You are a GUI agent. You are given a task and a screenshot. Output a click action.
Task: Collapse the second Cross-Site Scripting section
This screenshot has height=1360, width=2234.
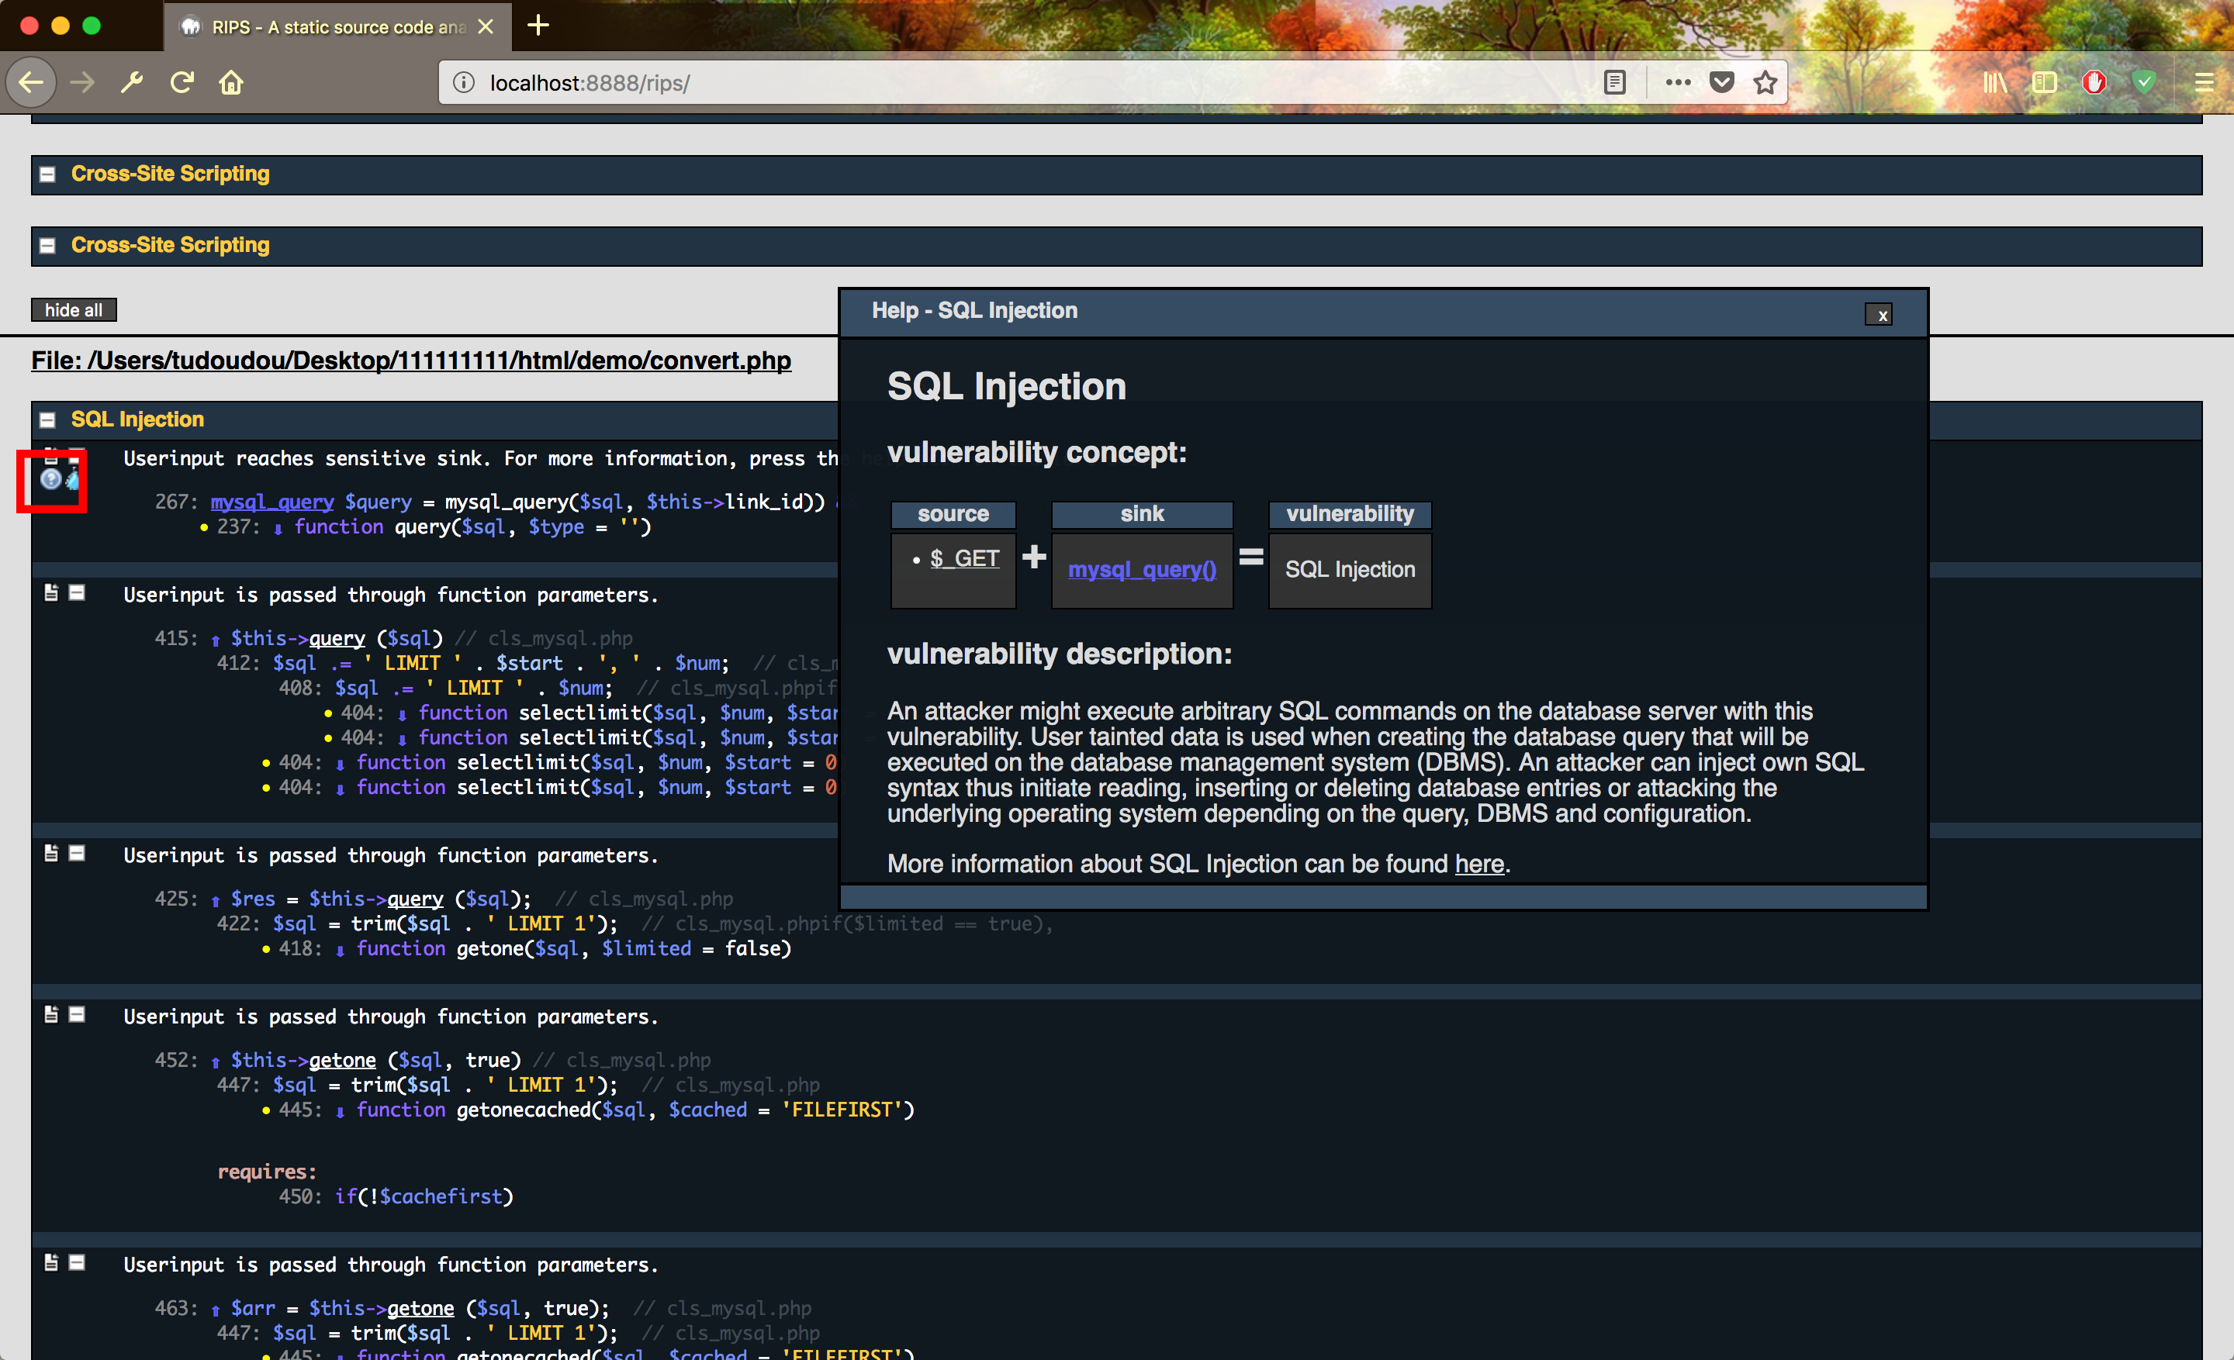(48, 246)
